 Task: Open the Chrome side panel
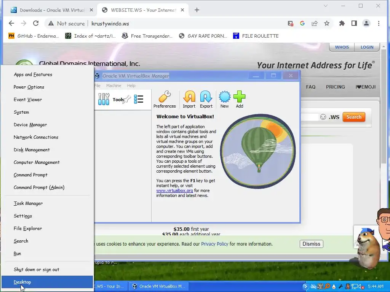tap(354, 23)
